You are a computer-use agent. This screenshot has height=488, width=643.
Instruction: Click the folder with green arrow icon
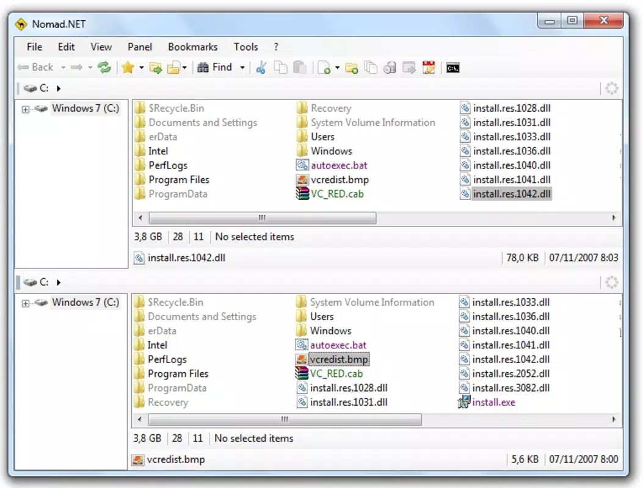(x=156, y=68)
